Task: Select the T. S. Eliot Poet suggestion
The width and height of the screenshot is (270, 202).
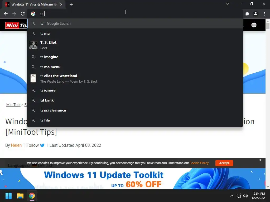Action: click(x=135, y=45)
